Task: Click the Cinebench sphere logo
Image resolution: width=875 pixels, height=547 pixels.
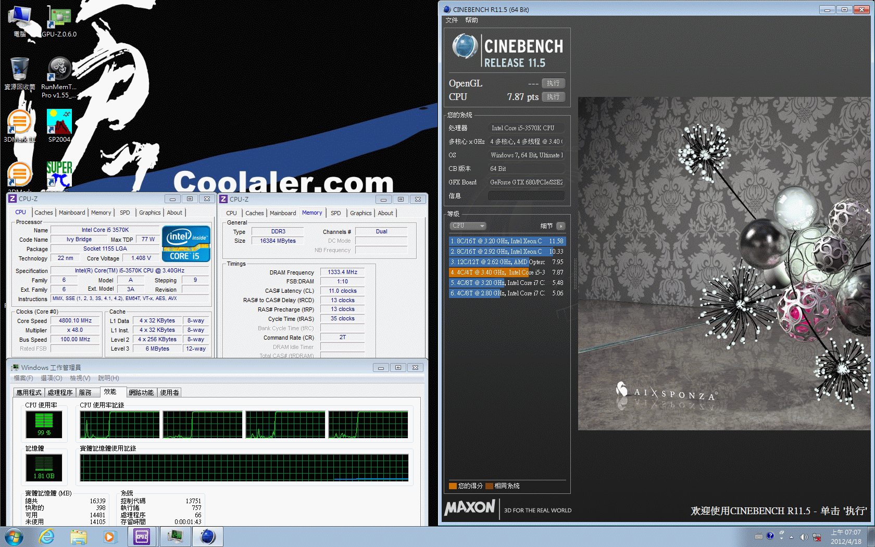Action: coord(465,46)
